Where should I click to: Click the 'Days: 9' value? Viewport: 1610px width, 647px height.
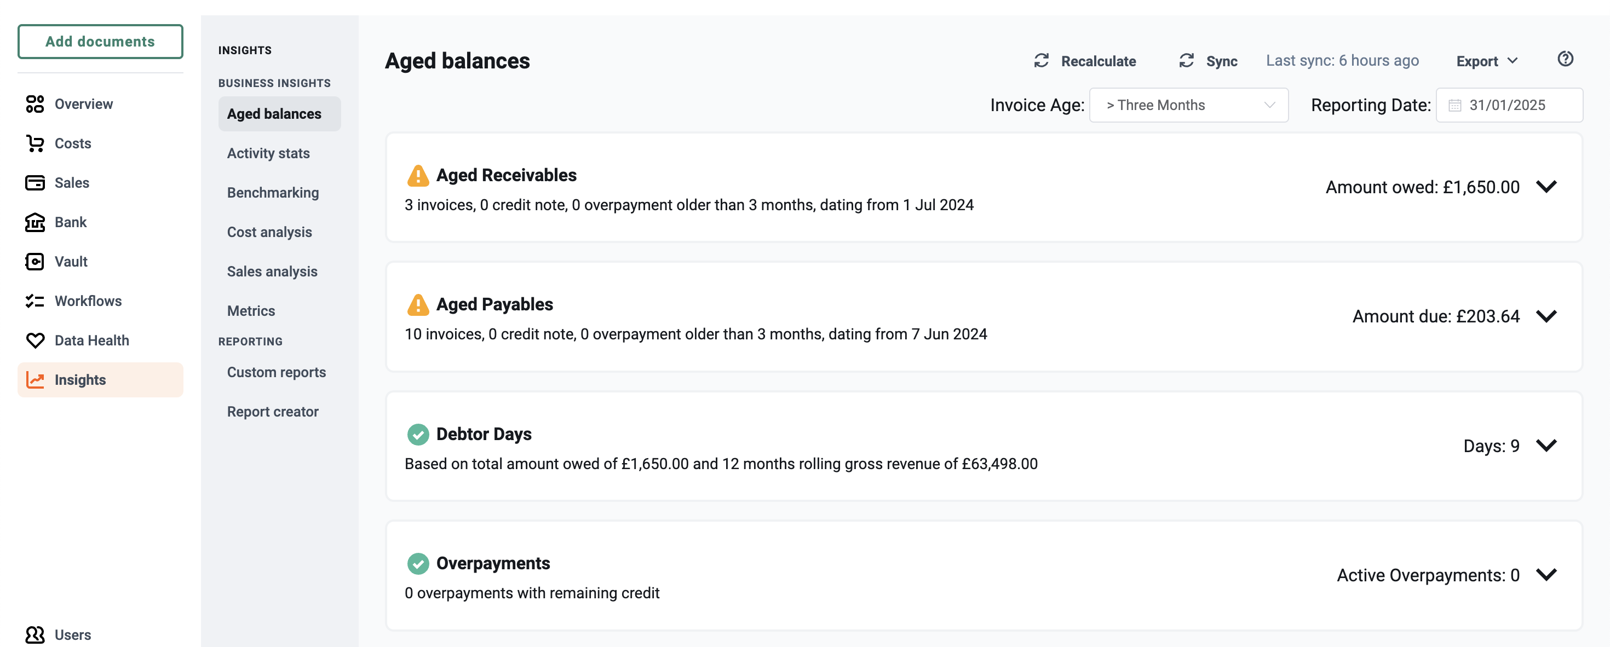tap(1491, 445)
